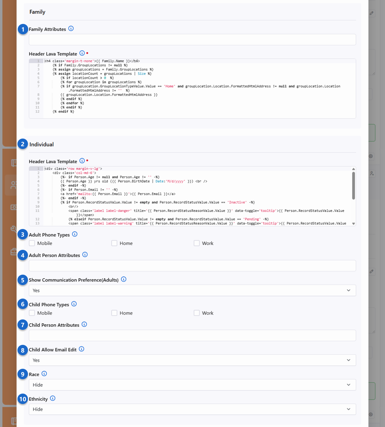Click info icon beside Adult Phone Types
The image size is (385, 427).
pyautogui.click(x=75, y=234)
